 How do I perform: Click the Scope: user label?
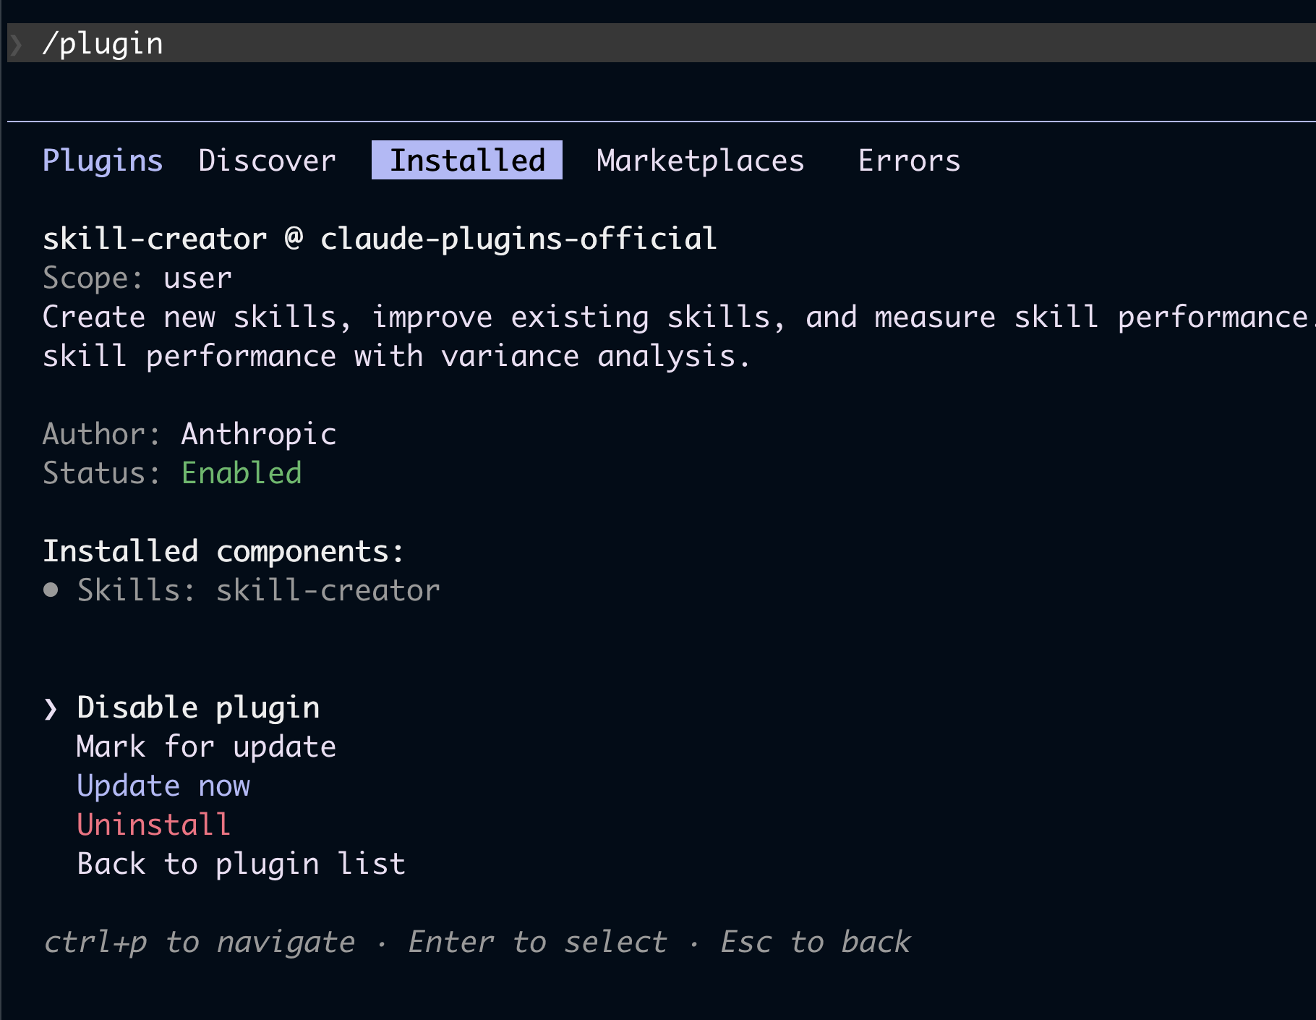tap(137, 278)
